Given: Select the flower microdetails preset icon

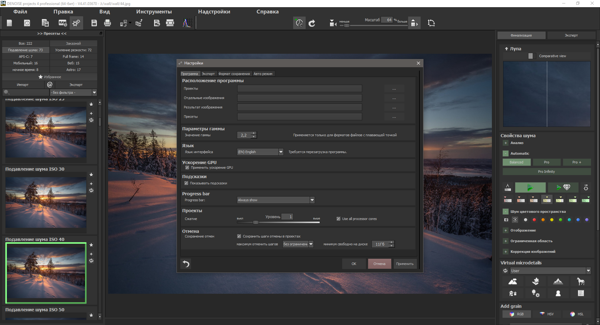Looking at the screenshot, I should tap(536, 282).
